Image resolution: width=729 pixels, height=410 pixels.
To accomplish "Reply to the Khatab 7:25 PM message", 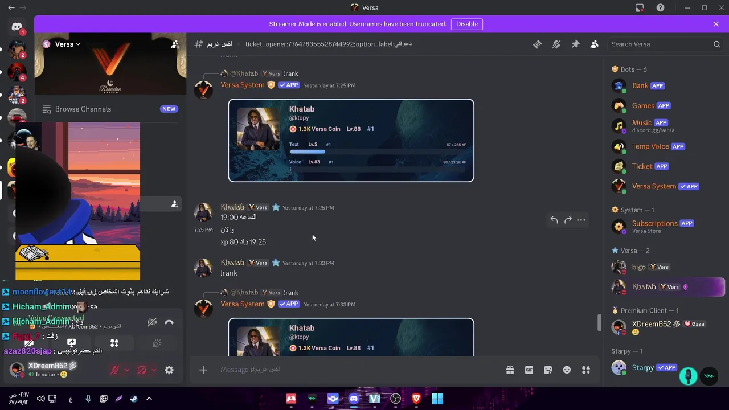I will click(x=554, y=220).
